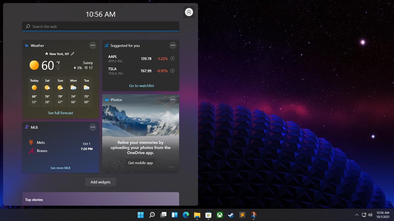The width and height of the screenshot is (394, 221).
Task: Open See full forecast link
Action: point(60,113)
